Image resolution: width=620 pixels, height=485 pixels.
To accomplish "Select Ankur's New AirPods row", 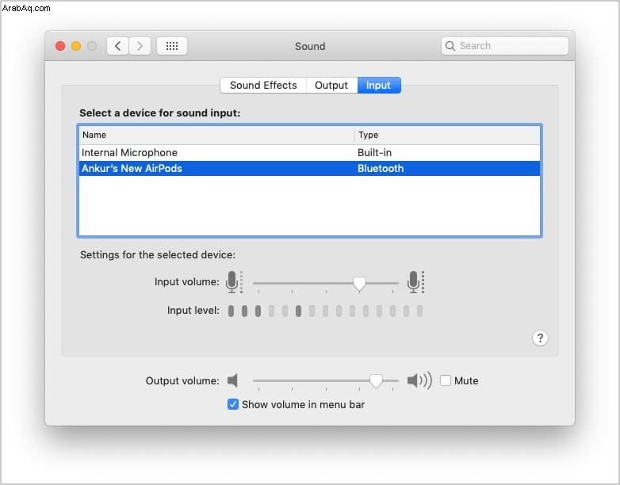I will tap(310, 168).
